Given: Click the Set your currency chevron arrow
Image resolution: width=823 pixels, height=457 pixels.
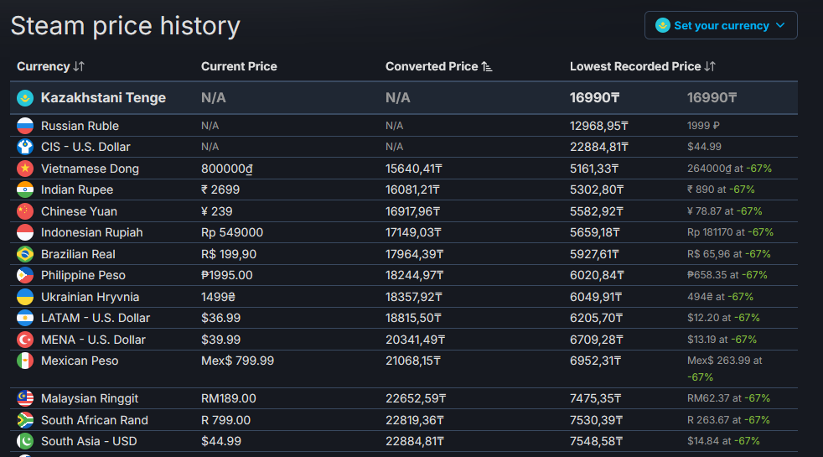Looking at the screenshot, I should [780, 25].
